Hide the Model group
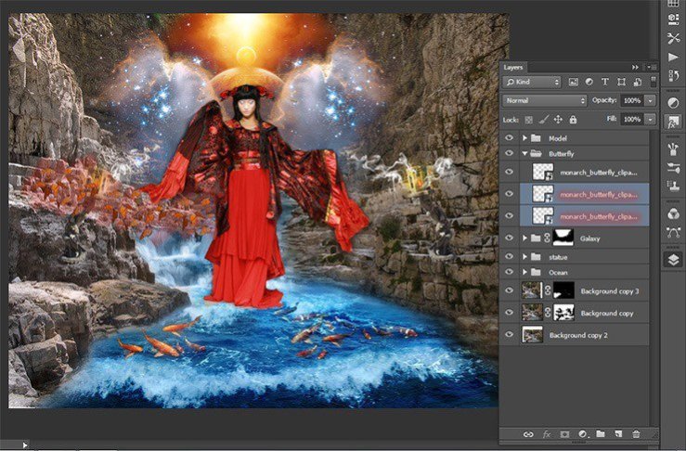686x451 pixels. (509, 137)
